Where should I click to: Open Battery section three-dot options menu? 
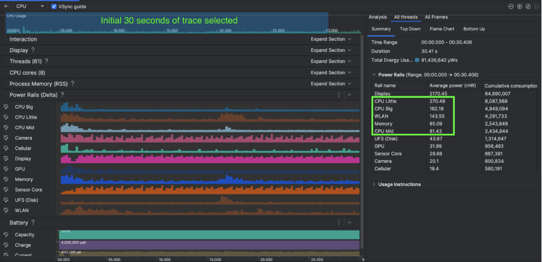click(x=339, y=222)
